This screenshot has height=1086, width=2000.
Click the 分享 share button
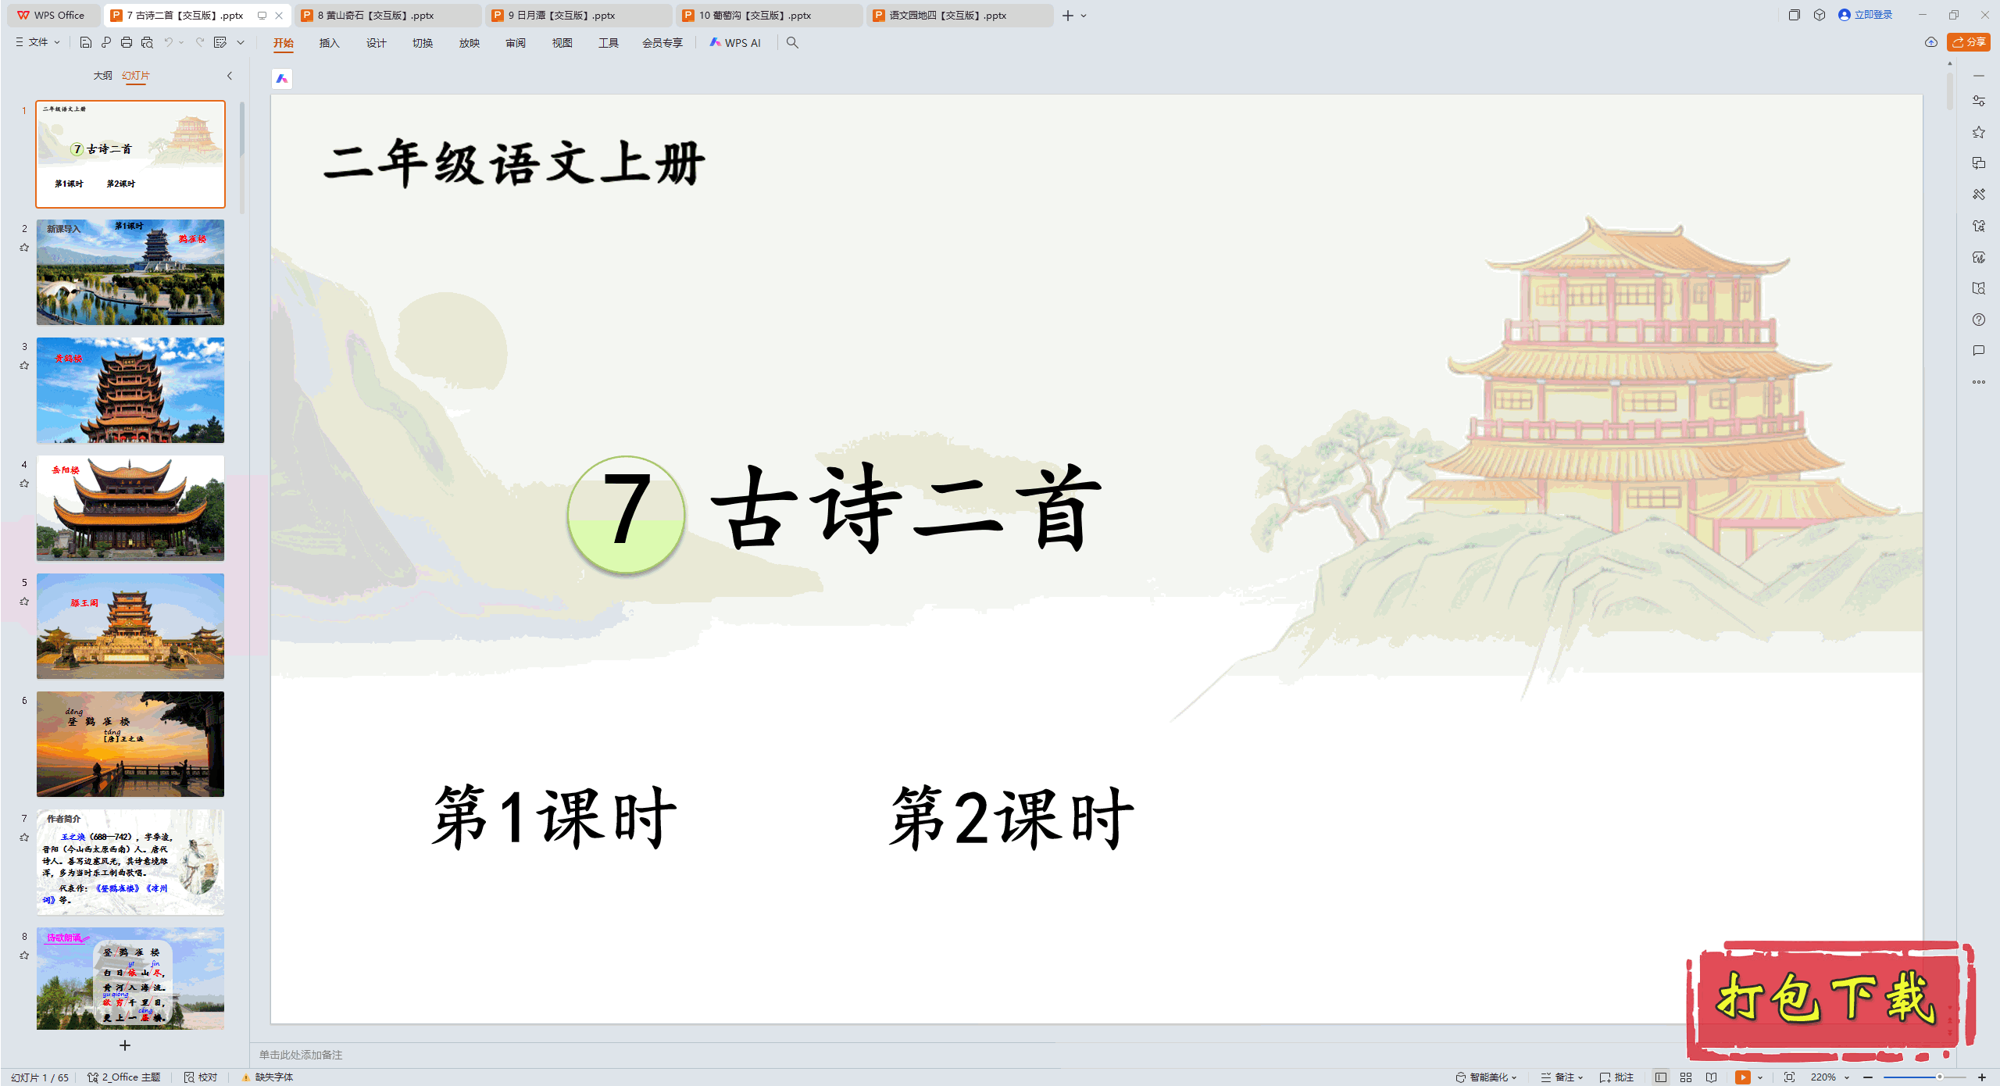click(1968, 42)
